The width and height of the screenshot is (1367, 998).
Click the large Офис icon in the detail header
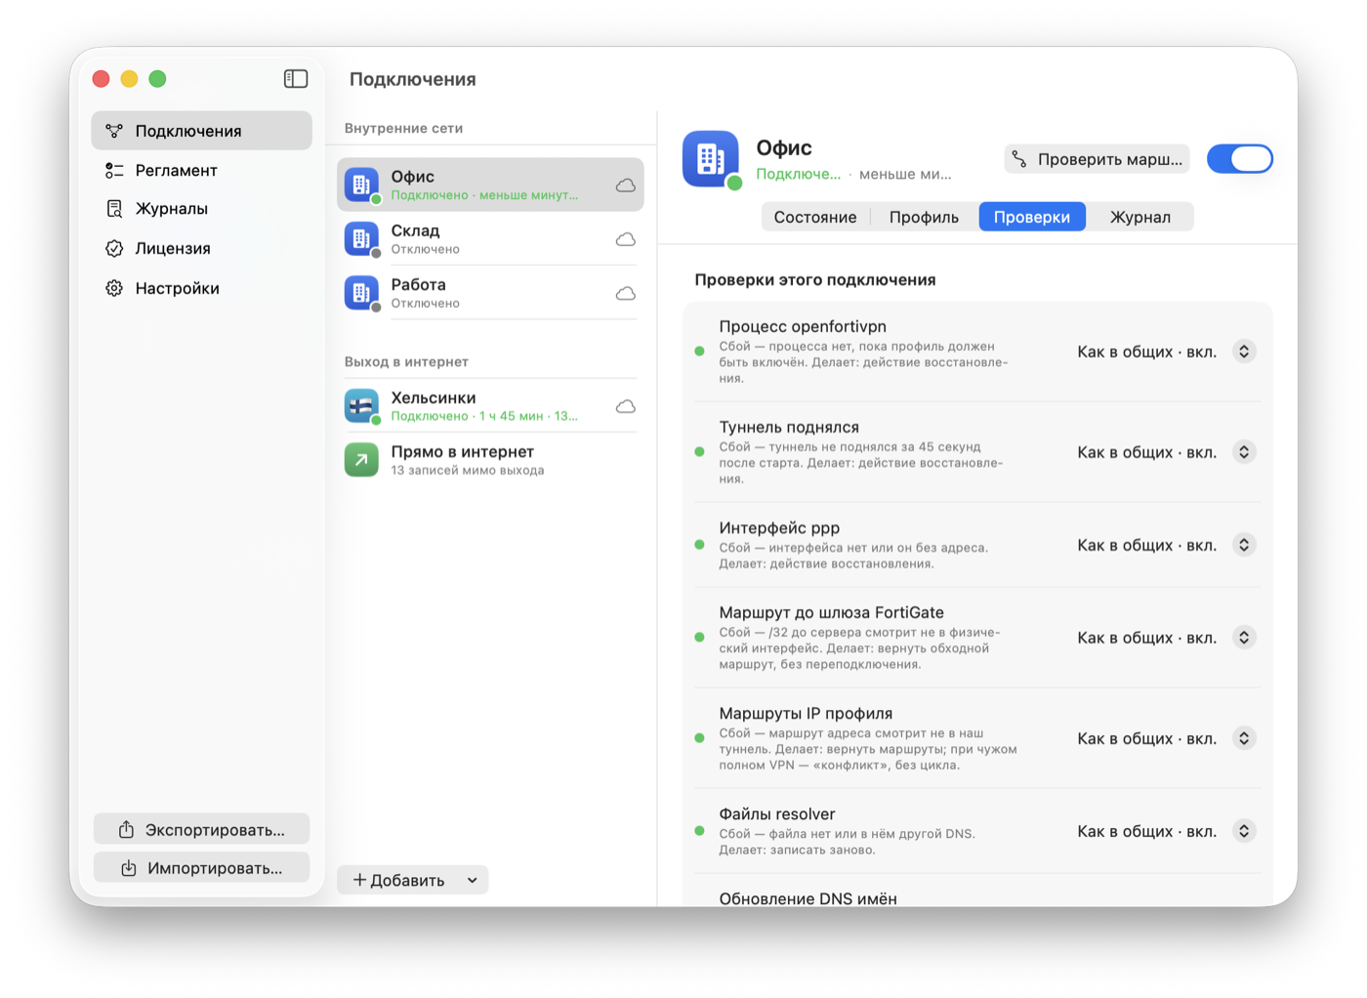tap(711, 158)
